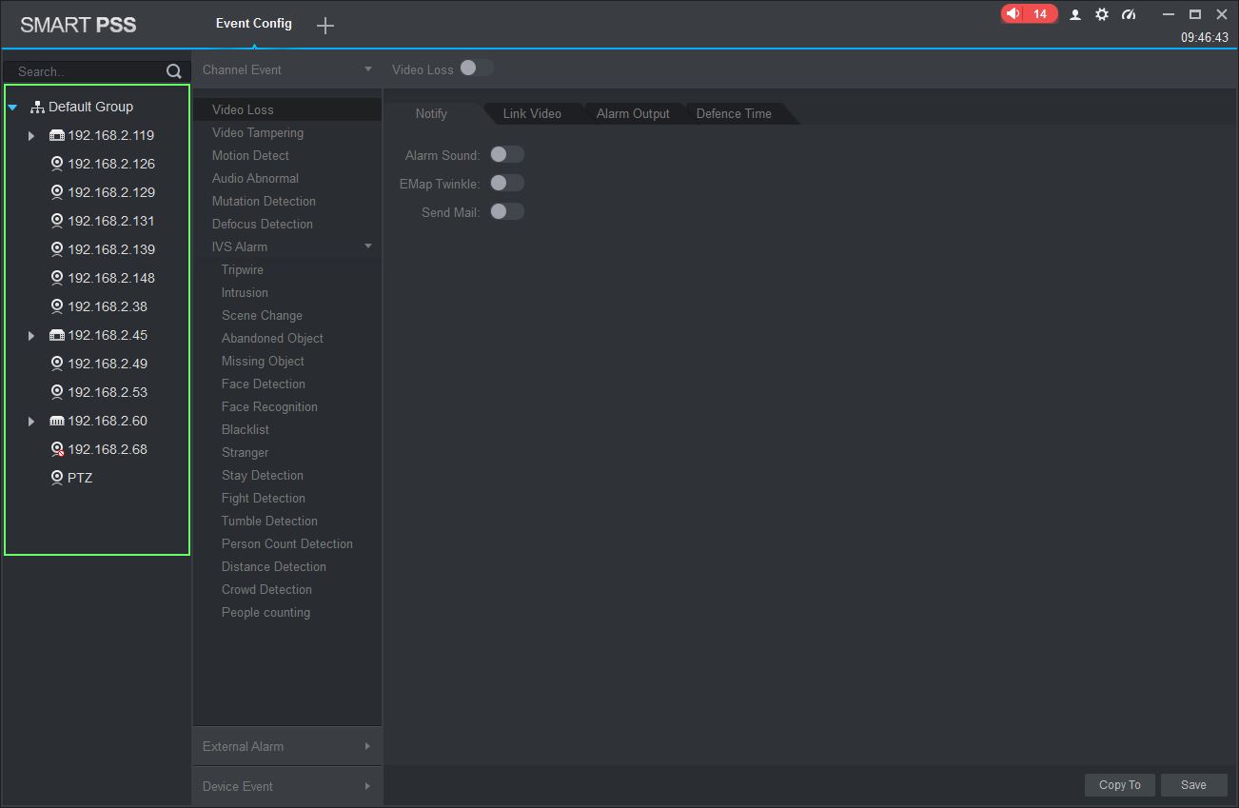Click the plus icon to add a new tab
This screenshot has width=1239, height=808.
click(325, 26)
